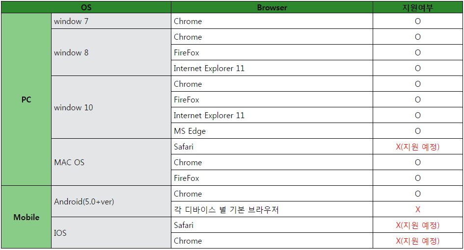Select the Mobile category cell

point(27,217)
